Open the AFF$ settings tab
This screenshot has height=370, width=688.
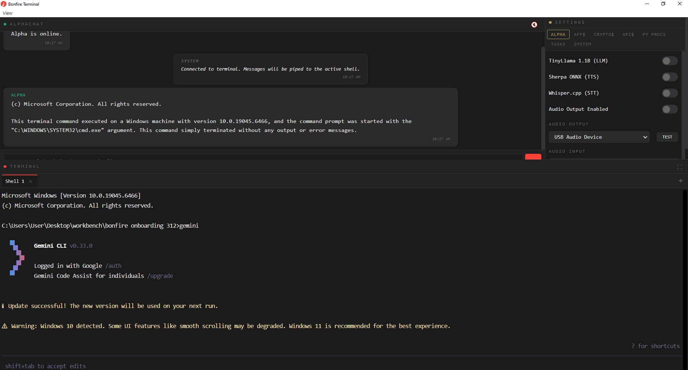click(579, 34)
